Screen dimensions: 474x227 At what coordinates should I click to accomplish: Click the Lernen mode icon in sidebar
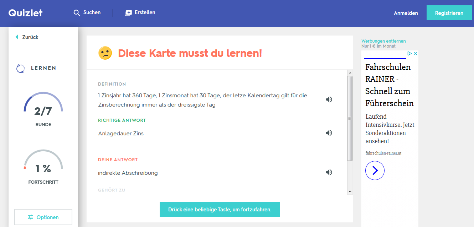21,68
